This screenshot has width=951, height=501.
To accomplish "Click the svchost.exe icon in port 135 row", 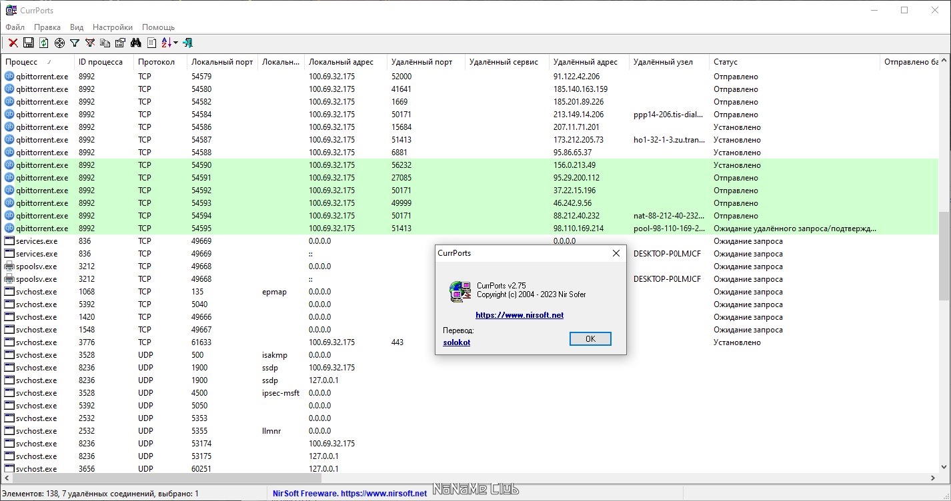I will tap(9, 291).
